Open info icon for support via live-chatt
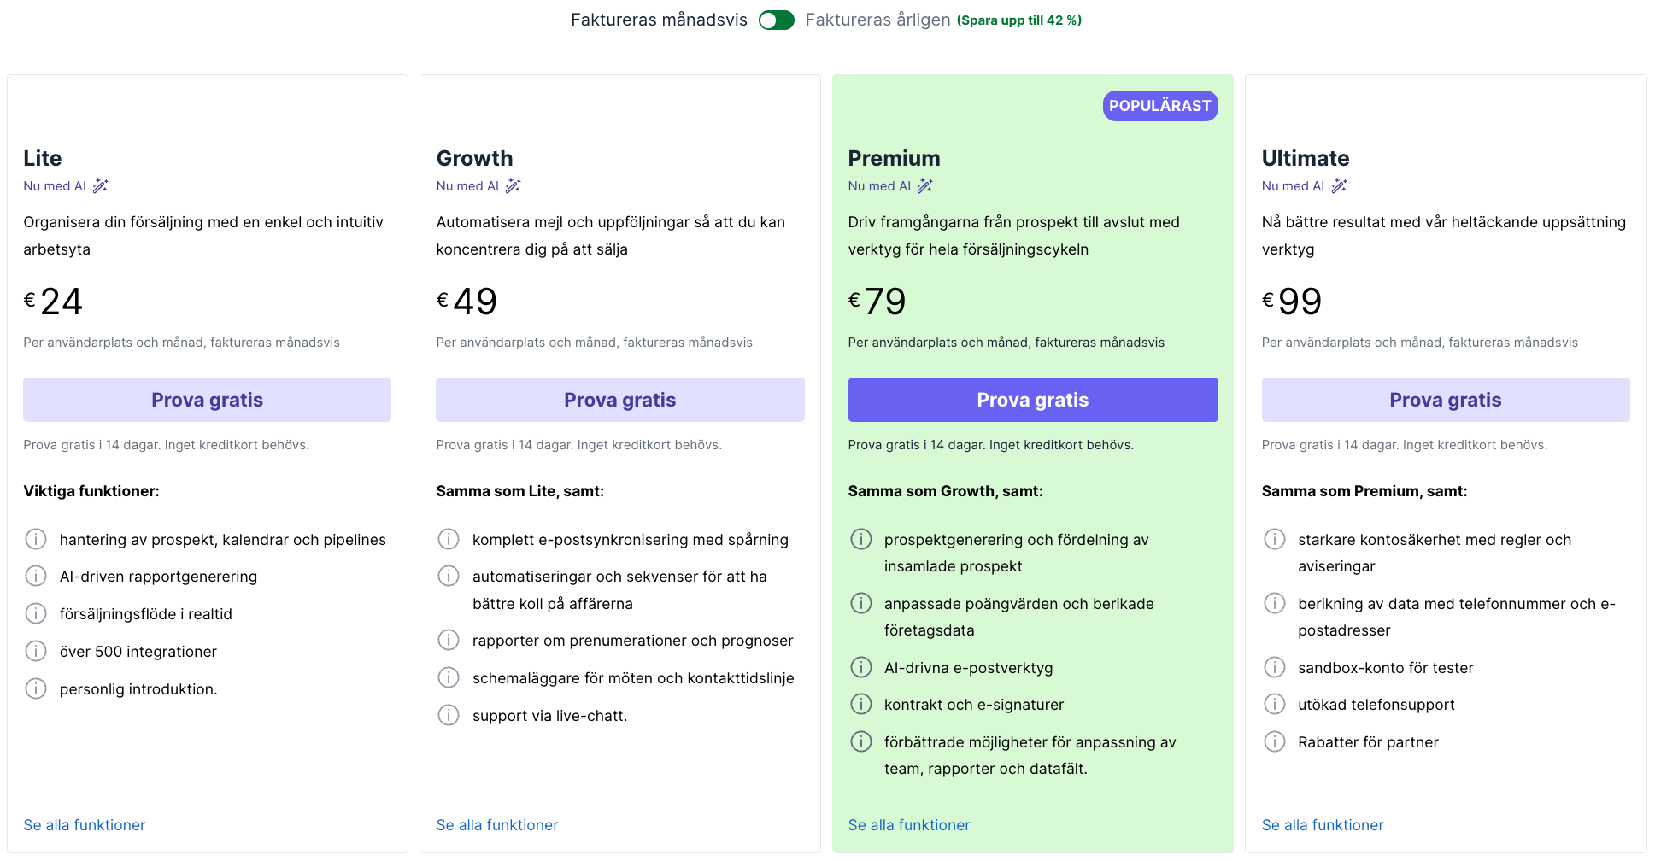The width and height of the screenshot is (1655, 861). click(x=449, y=716)
